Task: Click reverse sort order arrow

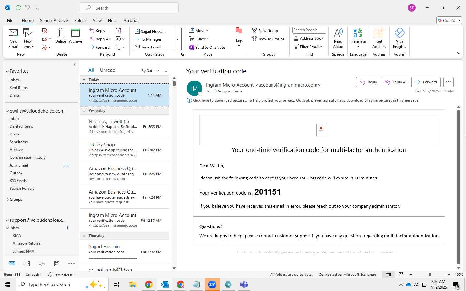Action: (x=166, y=70)
